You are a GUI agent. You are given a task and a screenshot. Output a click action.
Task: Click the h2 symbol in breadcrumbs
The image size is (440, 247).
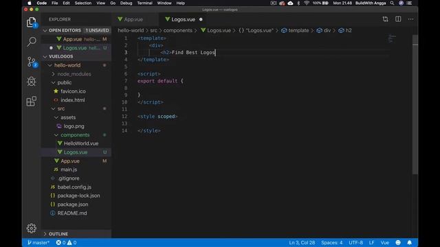click(x=345, y=30)
